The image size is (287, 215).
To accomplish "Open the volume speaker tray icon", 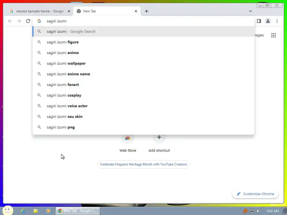I will 258,211.
